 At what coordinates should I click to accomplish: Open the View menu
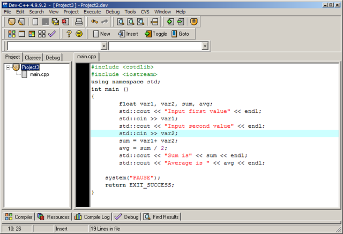point(54,12)
